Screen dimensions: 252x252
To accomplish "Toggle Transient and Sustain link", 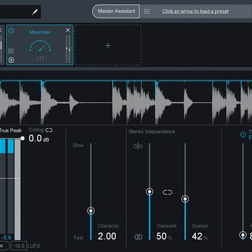I will point(168,192).
